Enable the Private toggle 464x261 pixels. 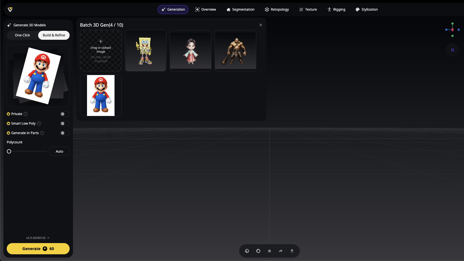65,114
